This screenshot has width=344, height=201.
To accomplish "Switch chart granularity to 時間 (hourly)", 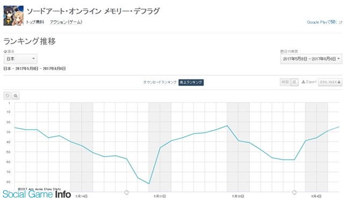I will coord(285,82).
